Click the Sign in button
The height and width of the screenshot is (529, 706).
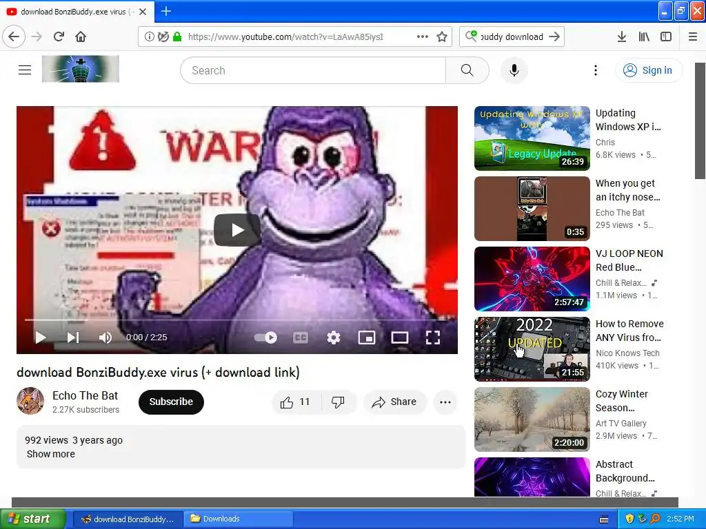coord(648,70)
